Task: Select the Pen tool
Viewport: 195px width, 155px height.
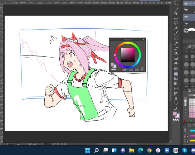Action: 176,44
